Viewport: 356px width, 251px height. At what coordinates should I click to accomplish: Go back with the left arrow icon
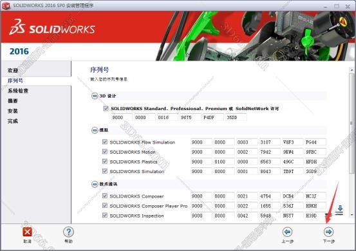pyautogui.click(x=287, y=232)
